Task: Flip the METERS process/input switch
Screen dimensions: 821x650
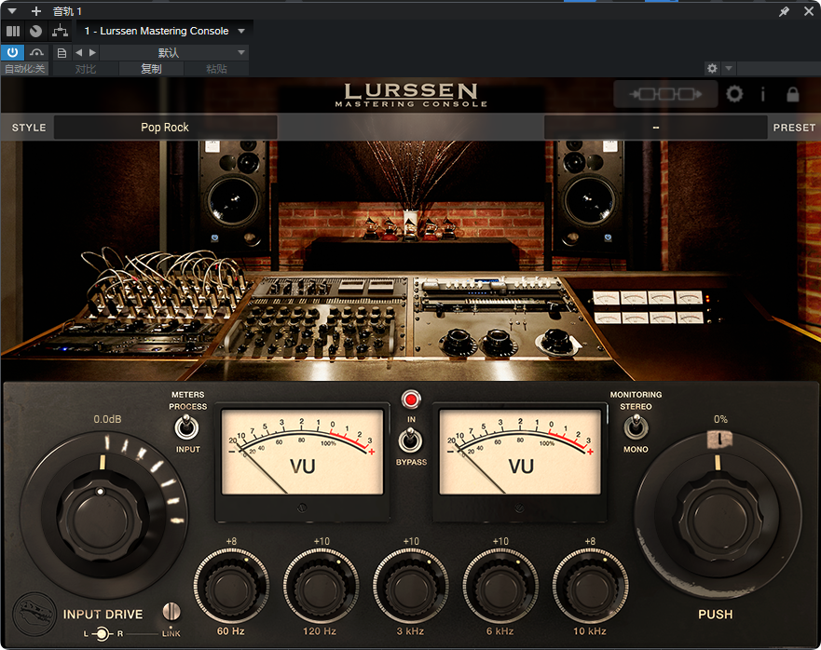Action: pyautogui.click(x=185, y=427)
